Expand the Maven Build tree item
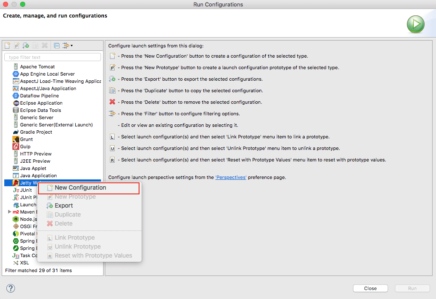 click(x=9, y=211)
